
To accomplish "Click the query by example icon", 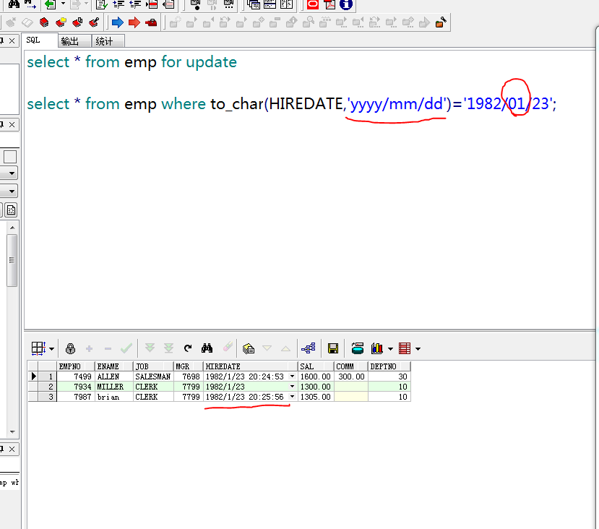I will pos(249,348).
